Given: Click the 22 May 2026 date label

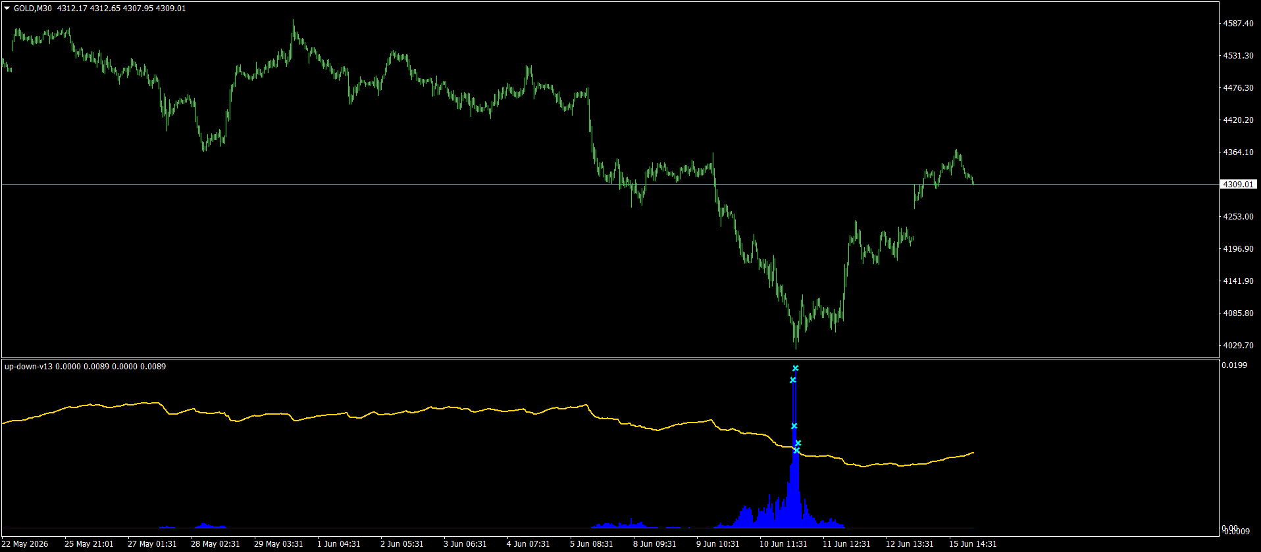Looking at the screenshot, I should [x=25, y=544].
